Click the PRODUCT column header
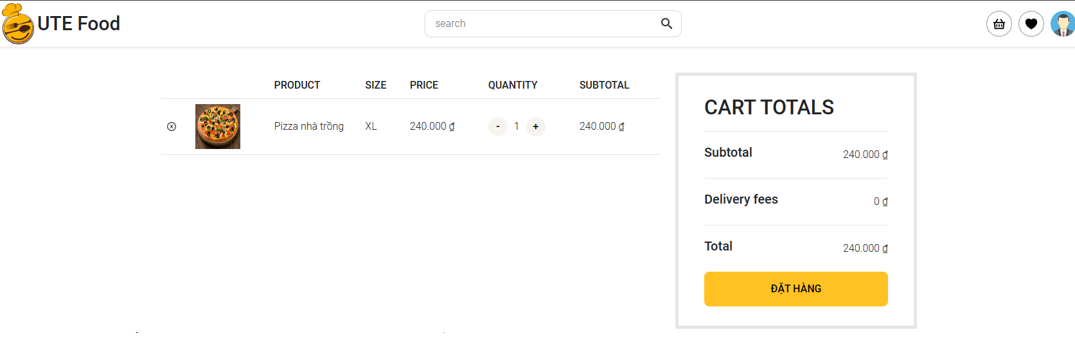1075x352 pixels. click(297, 85)
